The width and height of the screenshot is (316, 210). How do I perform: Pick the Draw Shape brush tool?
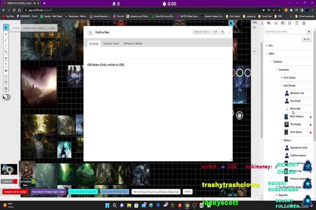pyautogui.click(x=6, y=40)
